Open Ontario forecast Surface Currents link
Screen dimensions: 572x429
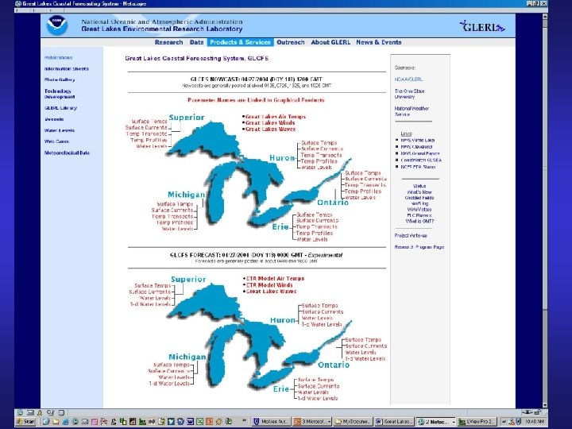click(366, 346)
